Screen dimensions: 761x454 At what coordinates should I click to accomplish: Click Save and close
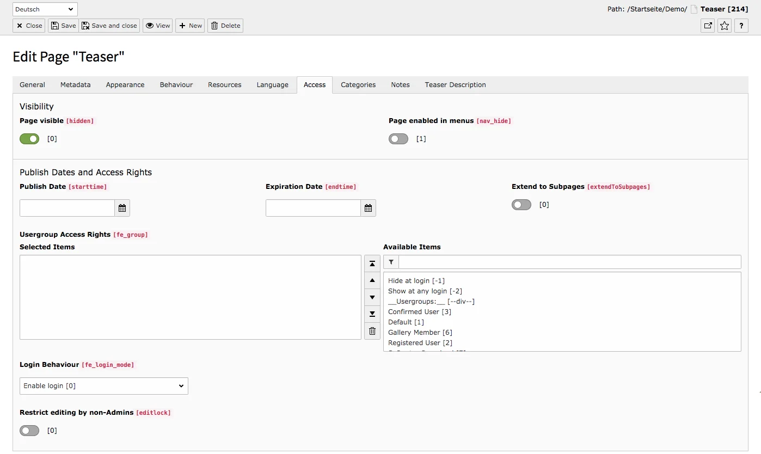[x=109, y=26]
